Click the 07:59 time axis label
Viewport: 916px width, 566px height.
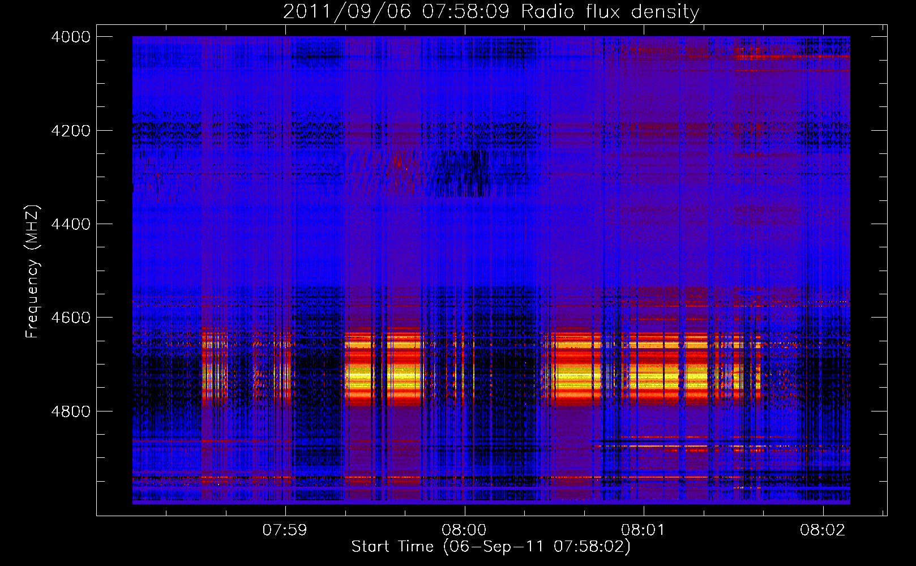(285, 530)
